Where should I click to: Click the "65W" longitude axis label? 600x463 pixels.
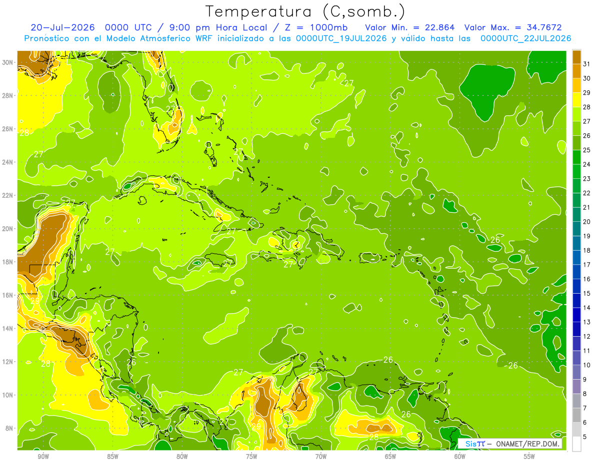(x=390, y=457)
